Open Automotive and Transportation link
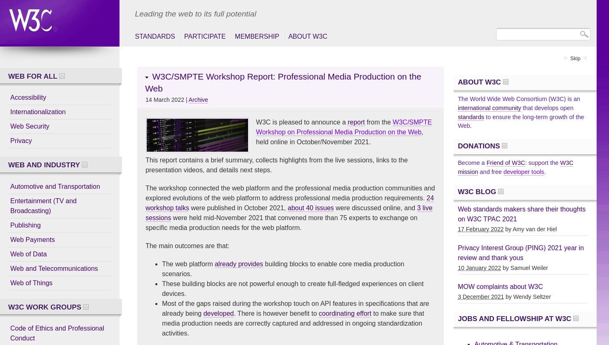The image size is (609, 345). pyautogui.click(x=55, y=187)
